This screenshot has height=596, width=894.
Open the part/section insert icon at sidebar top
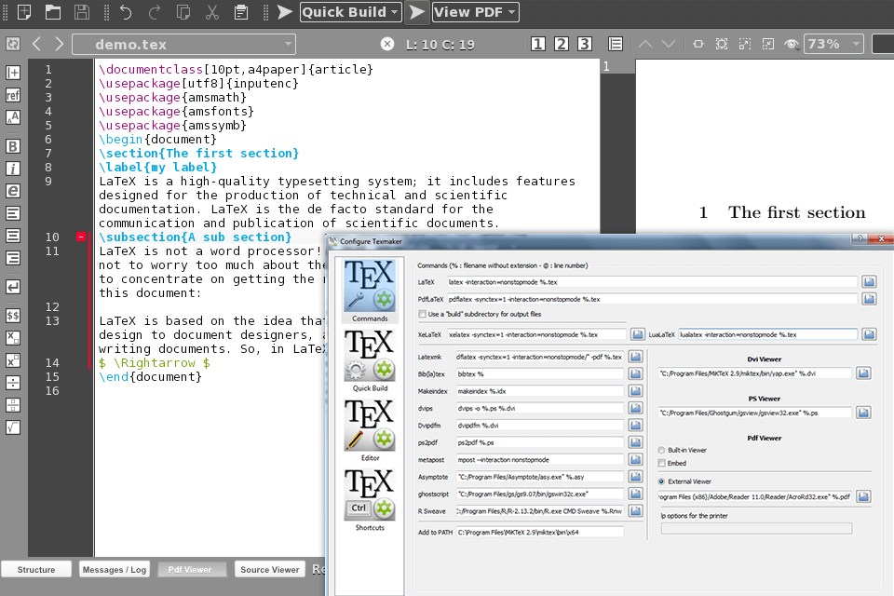(x=12, y=73)
